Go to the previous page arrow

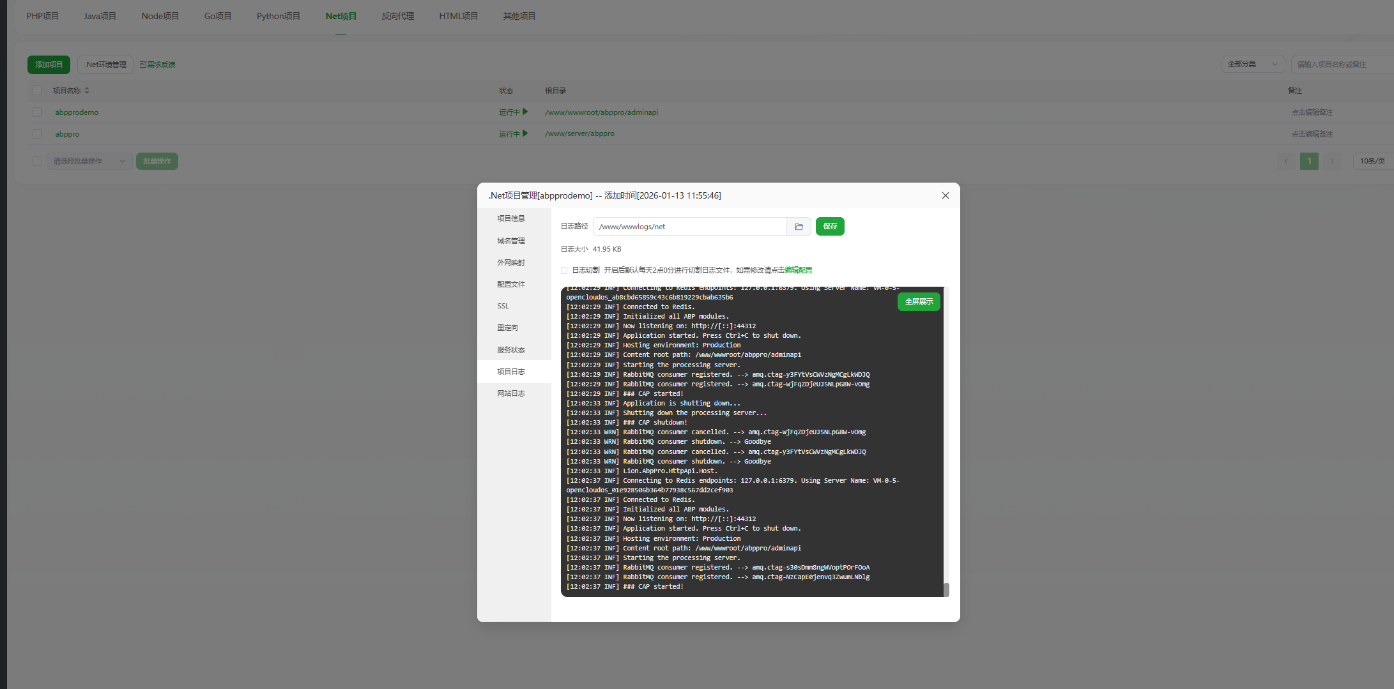pyautogui.click(x=1286, y=161)
